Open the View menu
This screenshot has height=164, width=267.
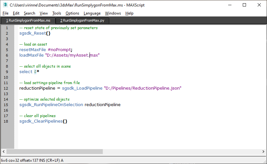[44, 13]
